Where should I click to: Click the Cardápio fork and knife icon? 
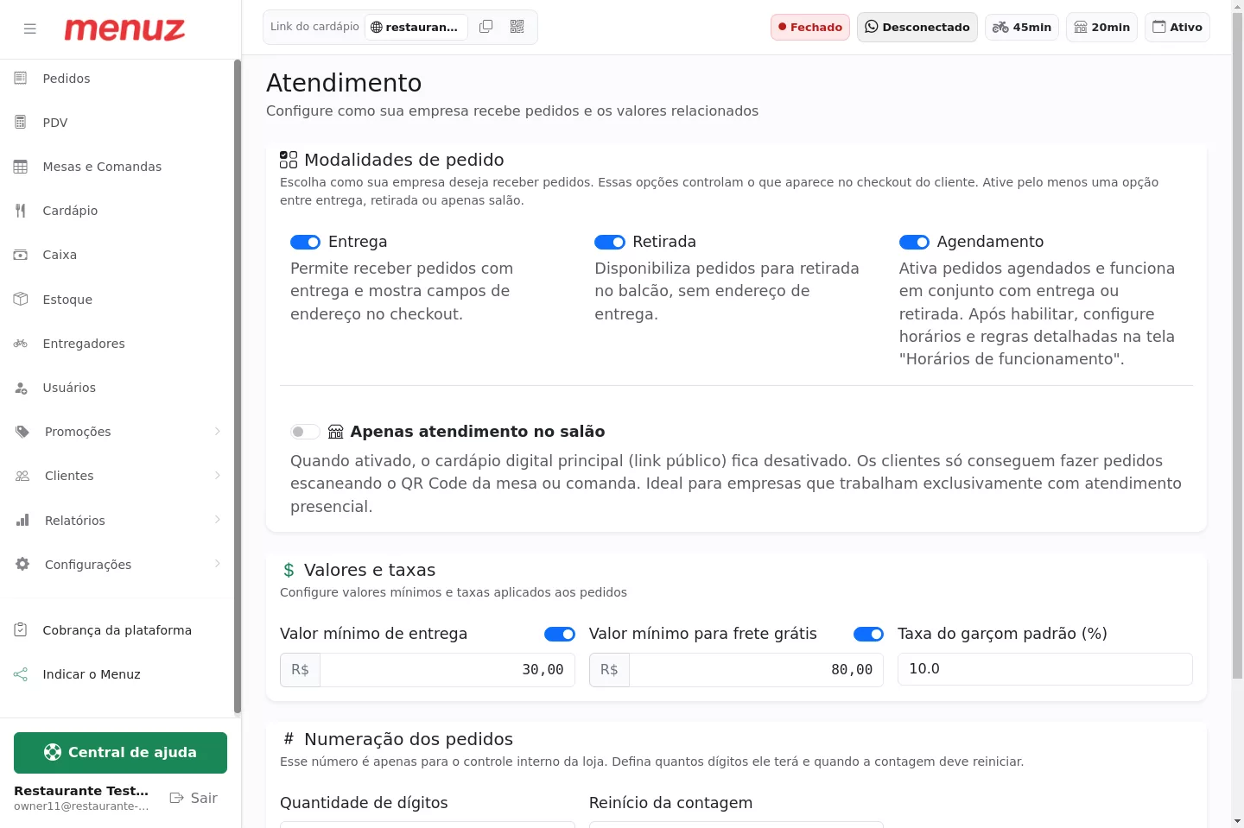click(21, 211)
